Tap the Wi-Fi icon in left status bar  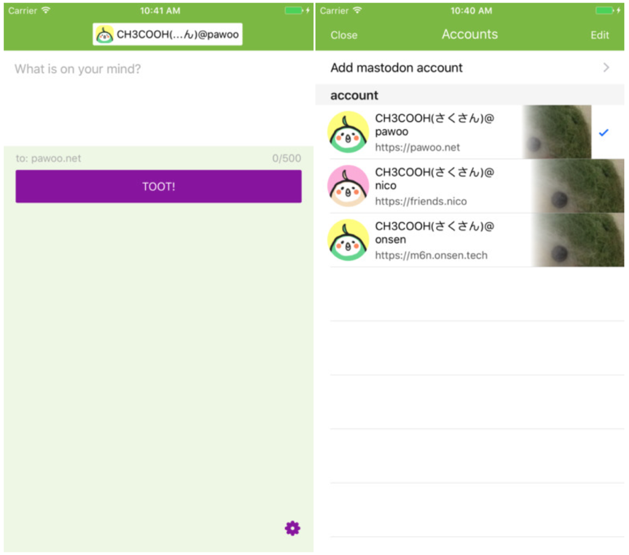[x=46, y=10]
